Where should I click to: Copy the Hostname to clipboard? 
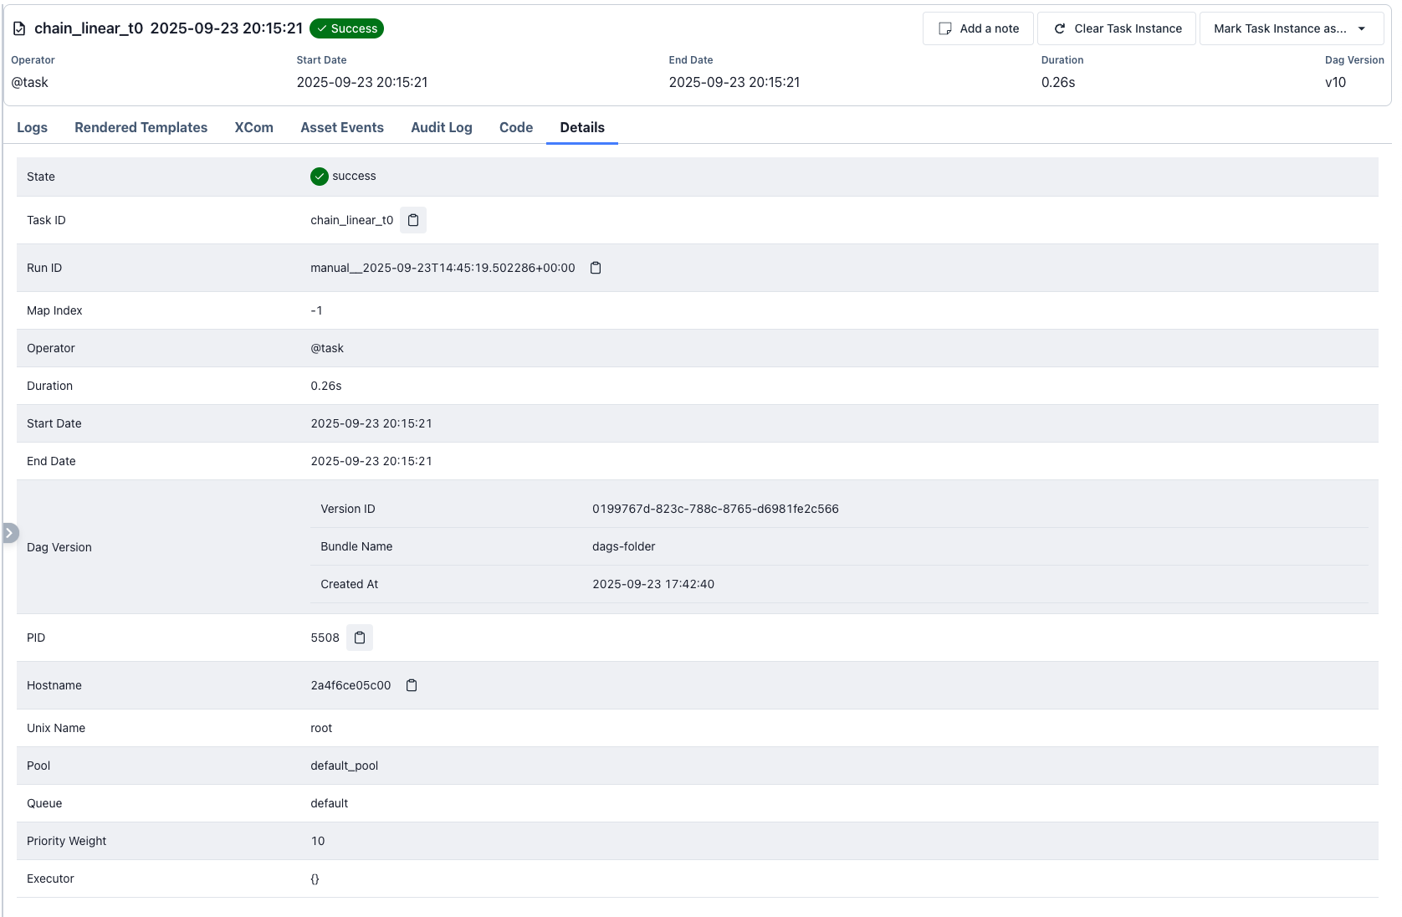pos(412,685)
